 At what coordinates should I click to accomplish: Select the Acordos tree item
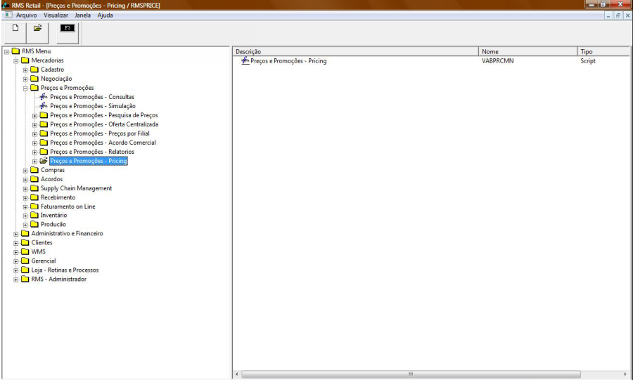coord(51,179)
